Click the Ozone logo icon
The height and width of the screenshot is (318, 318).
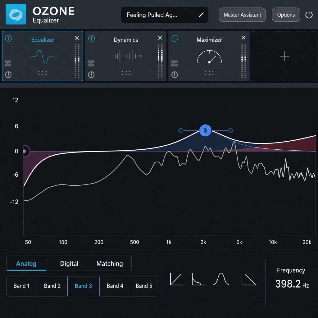pos(16,14)
